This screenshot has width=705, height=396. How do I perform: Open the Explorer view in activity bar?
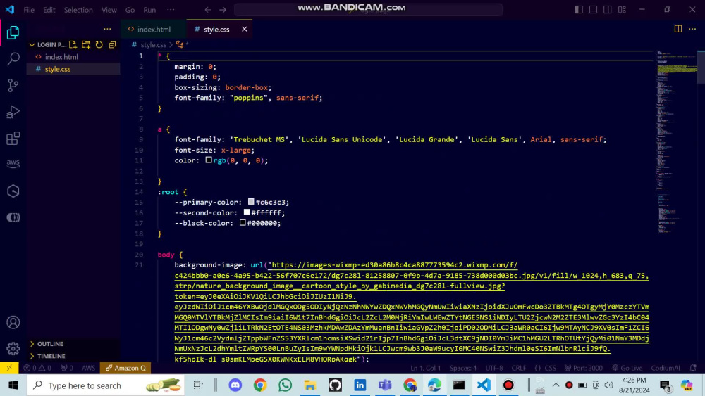[13, 32]
